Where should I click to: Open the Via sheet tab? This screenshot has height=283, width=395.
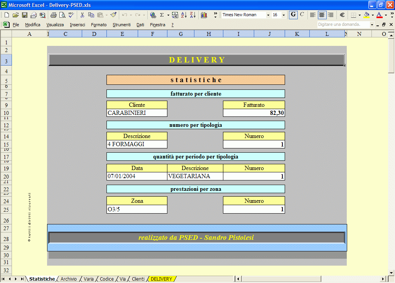point(123,279)
